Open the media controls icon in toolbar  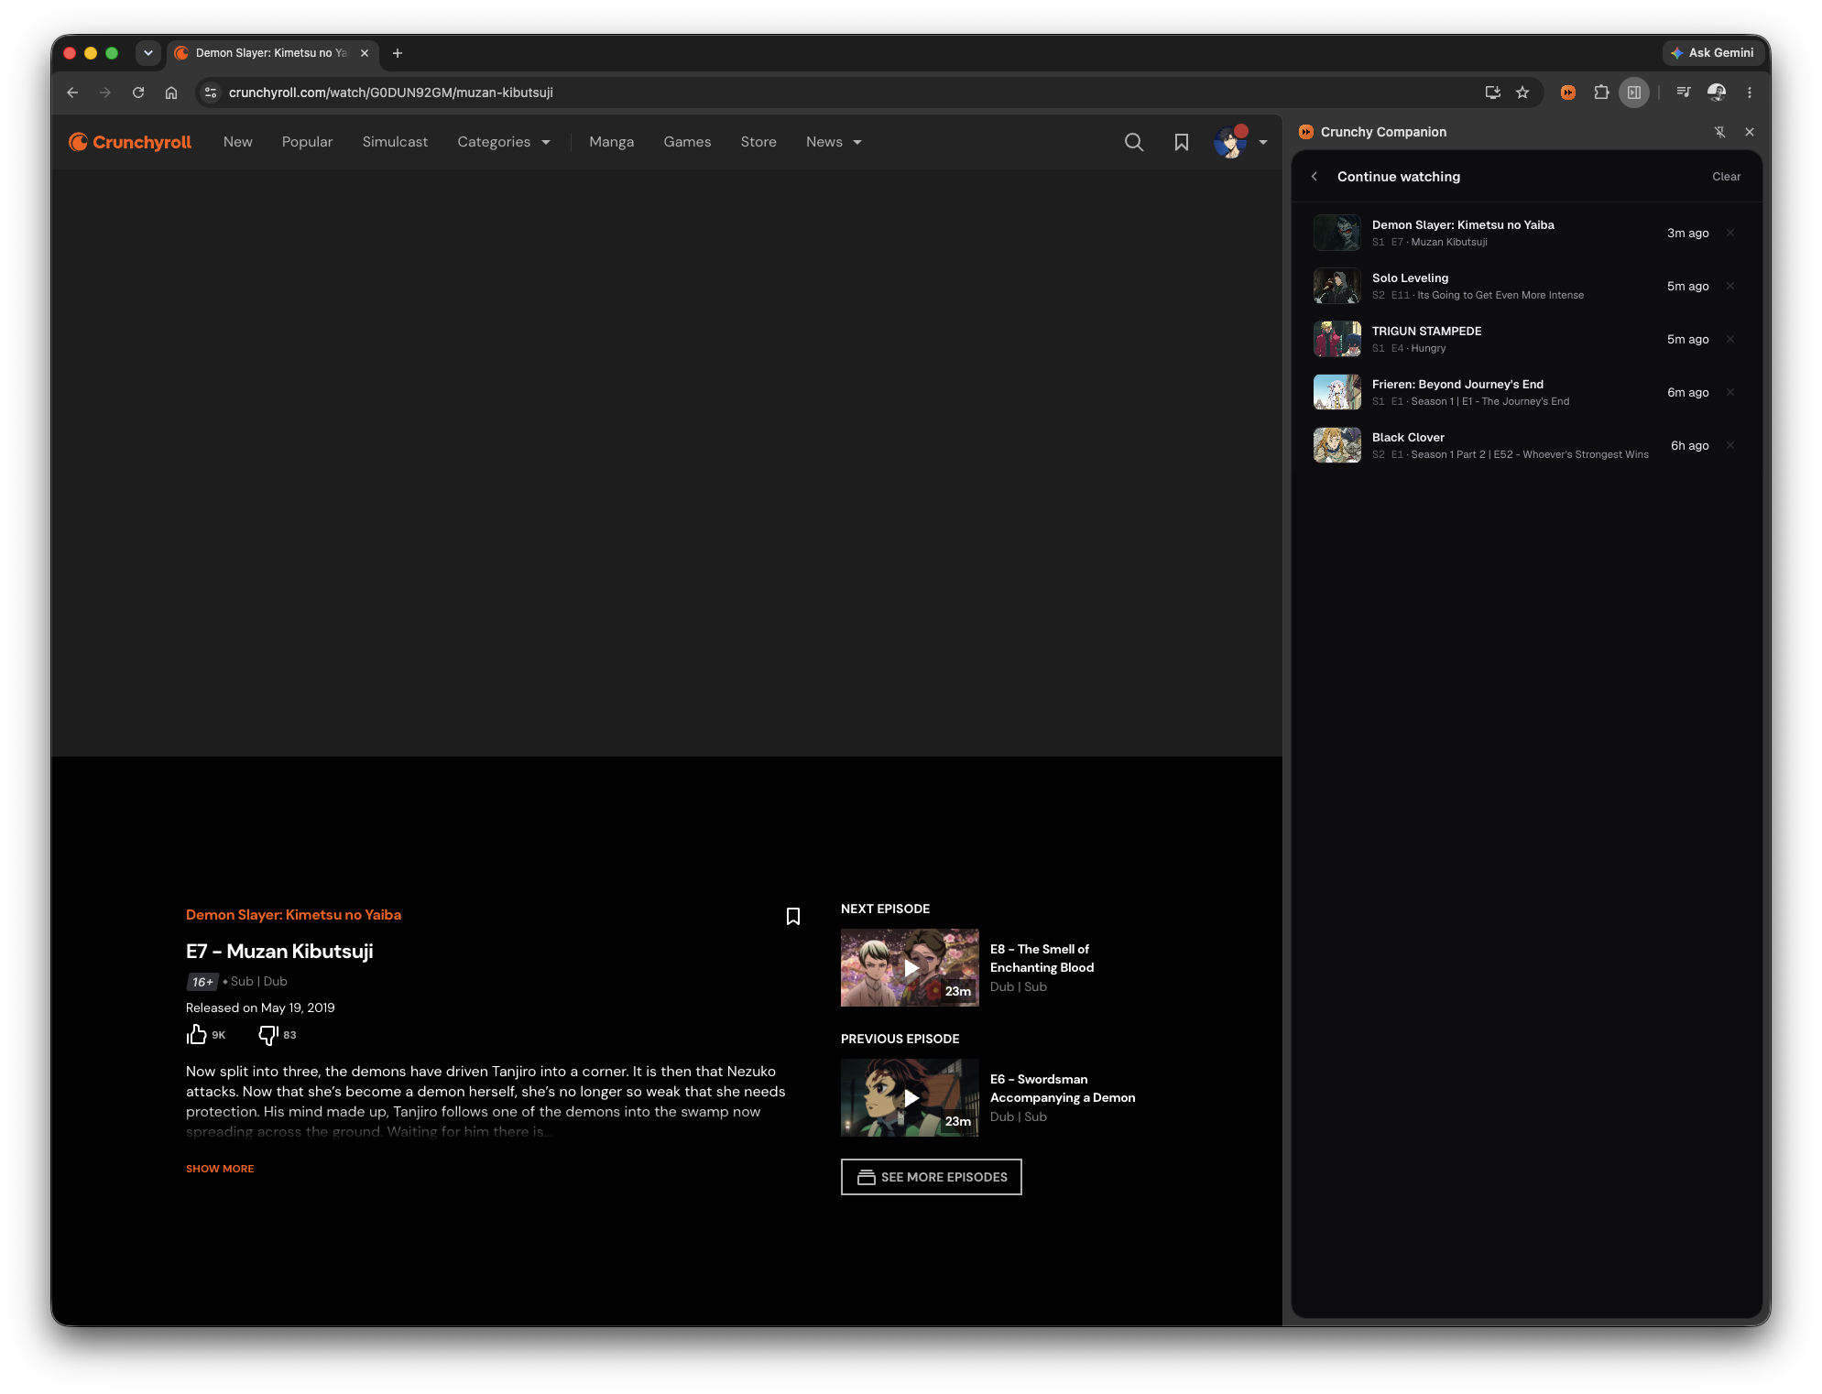pyautogui.click(x=1684, y=93)
